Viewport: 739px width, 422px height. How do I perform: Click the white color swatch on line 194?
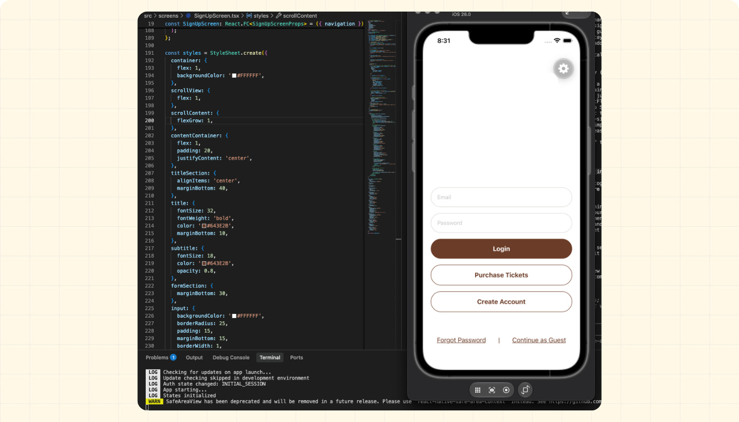point(234,75)
